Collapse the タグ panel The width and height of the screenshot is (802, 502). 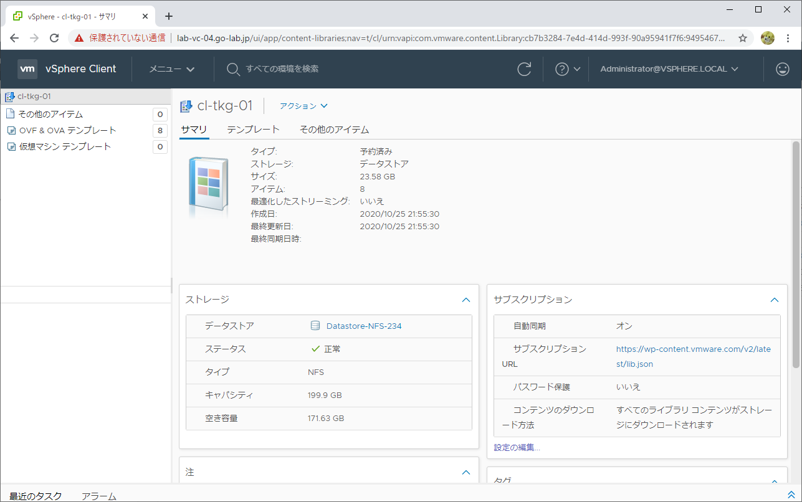coord(775,481)
